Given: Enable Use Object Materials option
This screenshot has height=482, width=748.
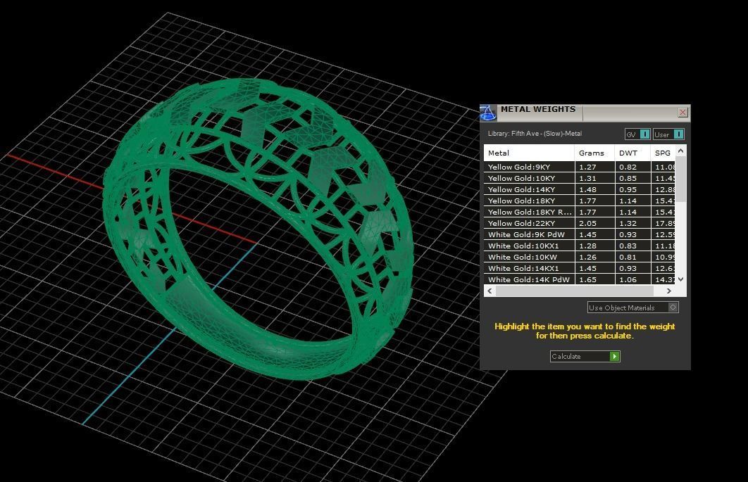Looking at the screenshot, I should [x=633, y=307].
